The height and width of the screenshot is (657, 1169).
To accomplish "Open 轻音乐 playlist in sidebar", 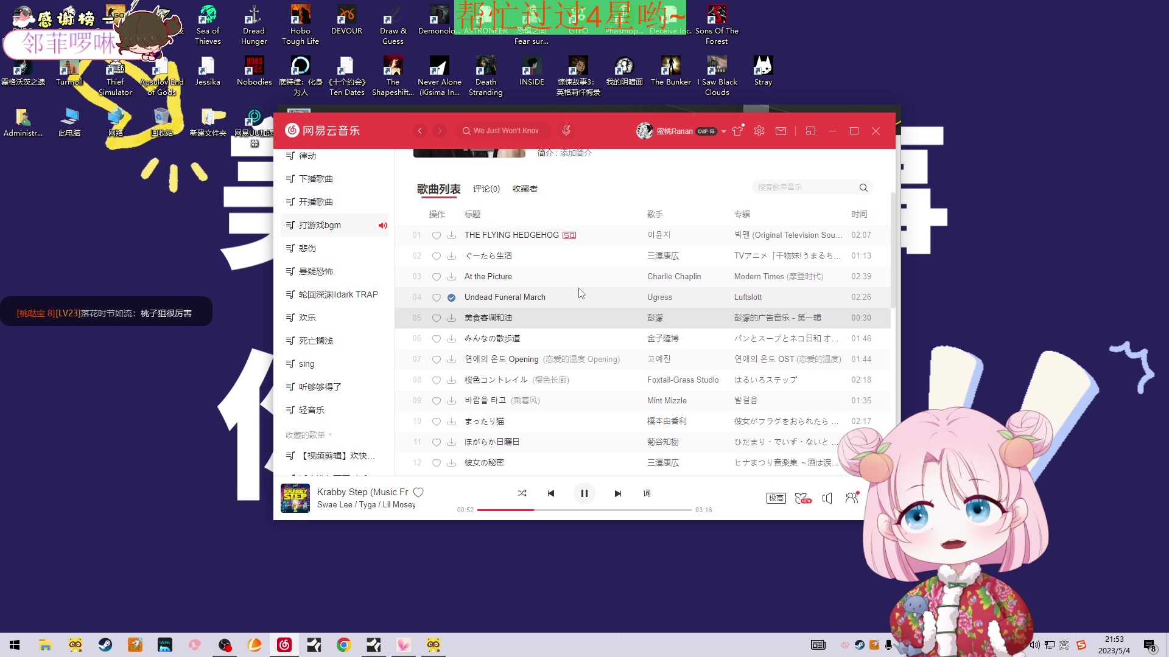I will tap(334, 410).
